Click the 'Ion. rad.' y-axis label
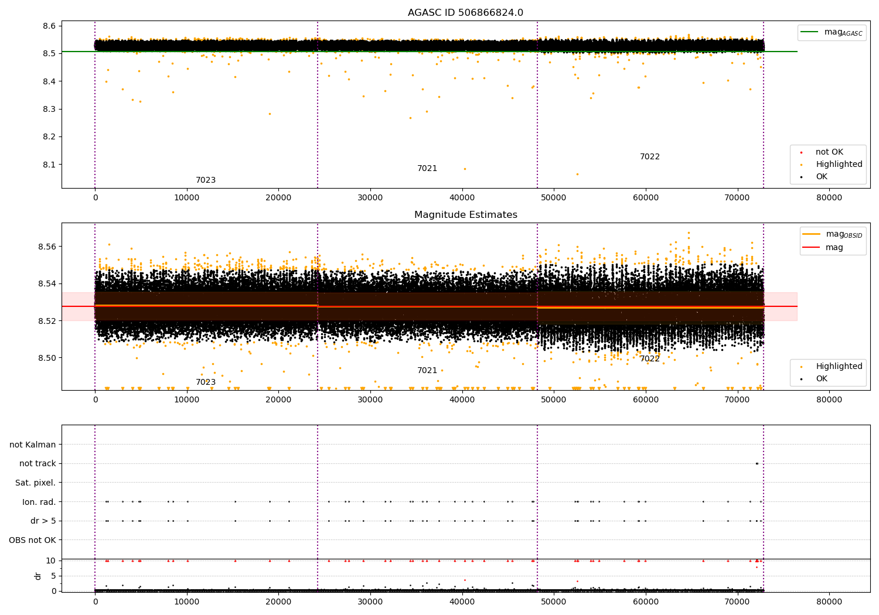Screen dimensions: 879x615 click(39, 502)
